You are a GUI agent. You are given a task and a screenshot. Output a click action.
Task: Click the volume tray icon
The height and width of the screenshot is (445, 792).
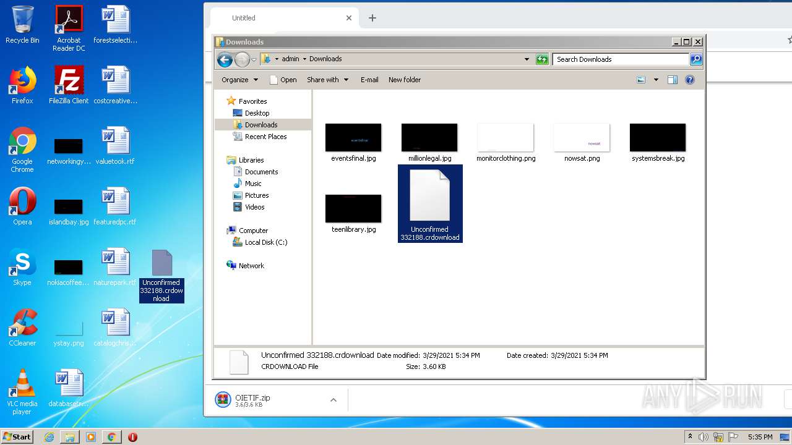(x=704, y=437)
